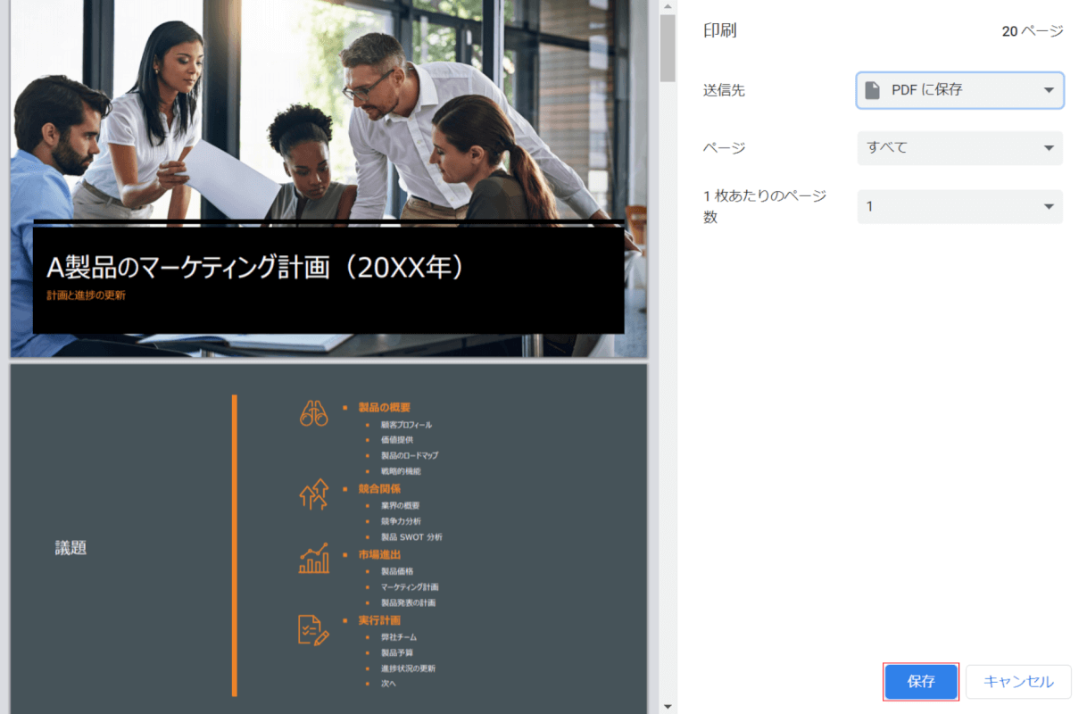Viewport: 1087px width, 714px height.
Task: Click the 議題 heading on second slide
Action: coord(71,548)
